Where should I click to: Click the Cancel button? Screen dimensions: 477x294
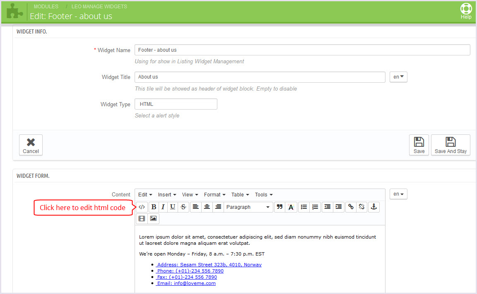[31, 145]
